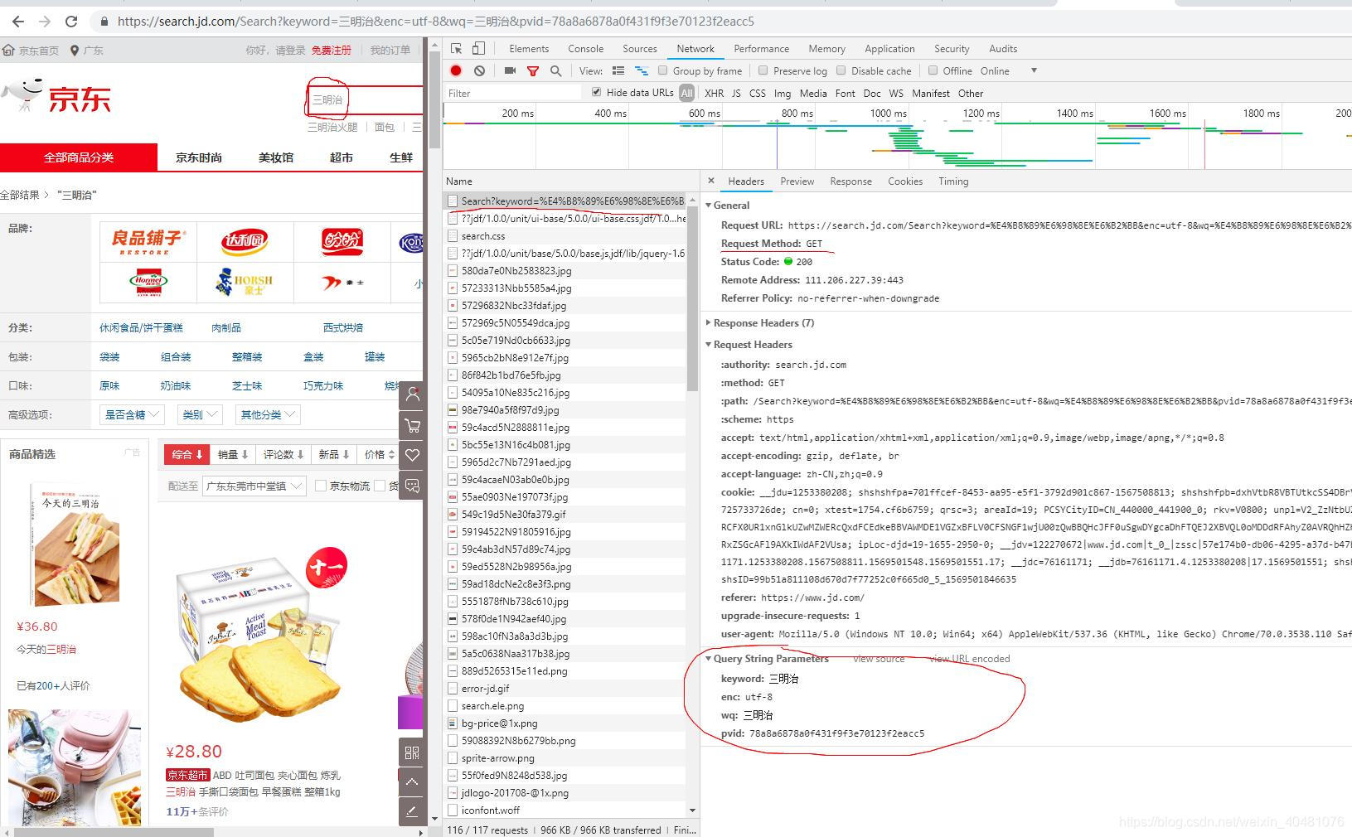Open network search magnifier icon
The height and width of the screenshot is (837, 1352).
(556, 70)
